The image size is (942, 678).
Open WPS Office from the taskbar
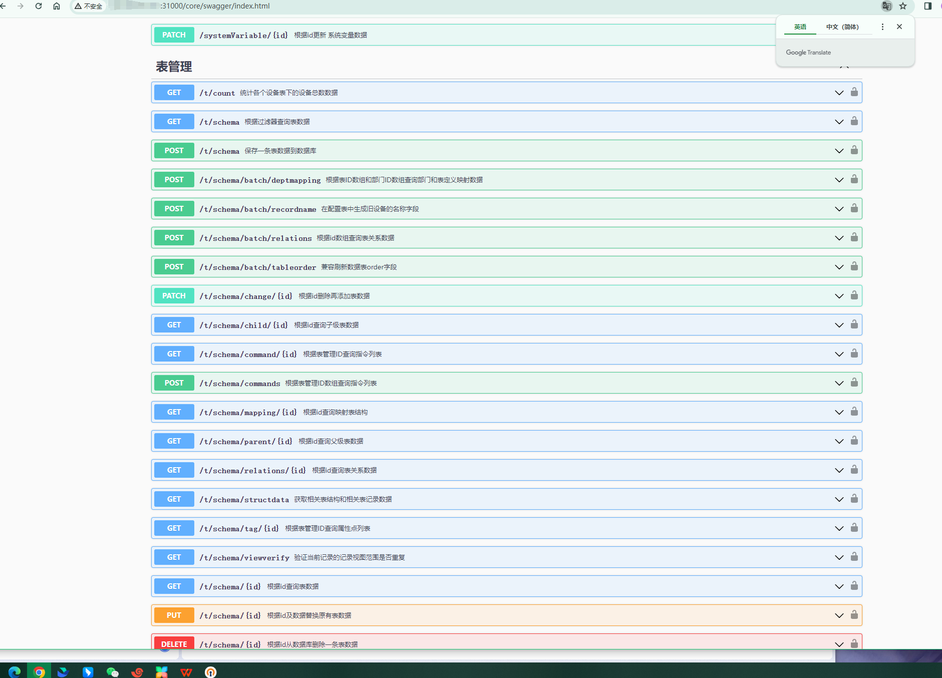186,671
